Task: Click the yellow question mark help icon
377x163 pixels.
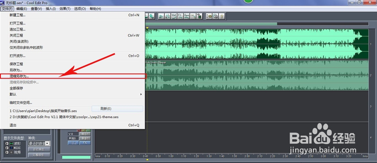Action: pyautogui.click(x=222, y=16)
